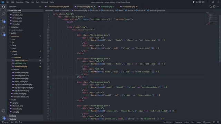The height and width of the screenshot is (124, 221).
Task: Open the Search view in the activity bar
Action: (3, 14)
